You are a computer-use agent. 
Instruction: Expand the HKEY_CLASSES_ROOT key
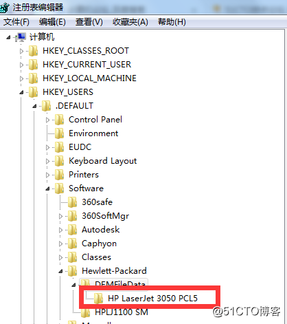point(21,51)
